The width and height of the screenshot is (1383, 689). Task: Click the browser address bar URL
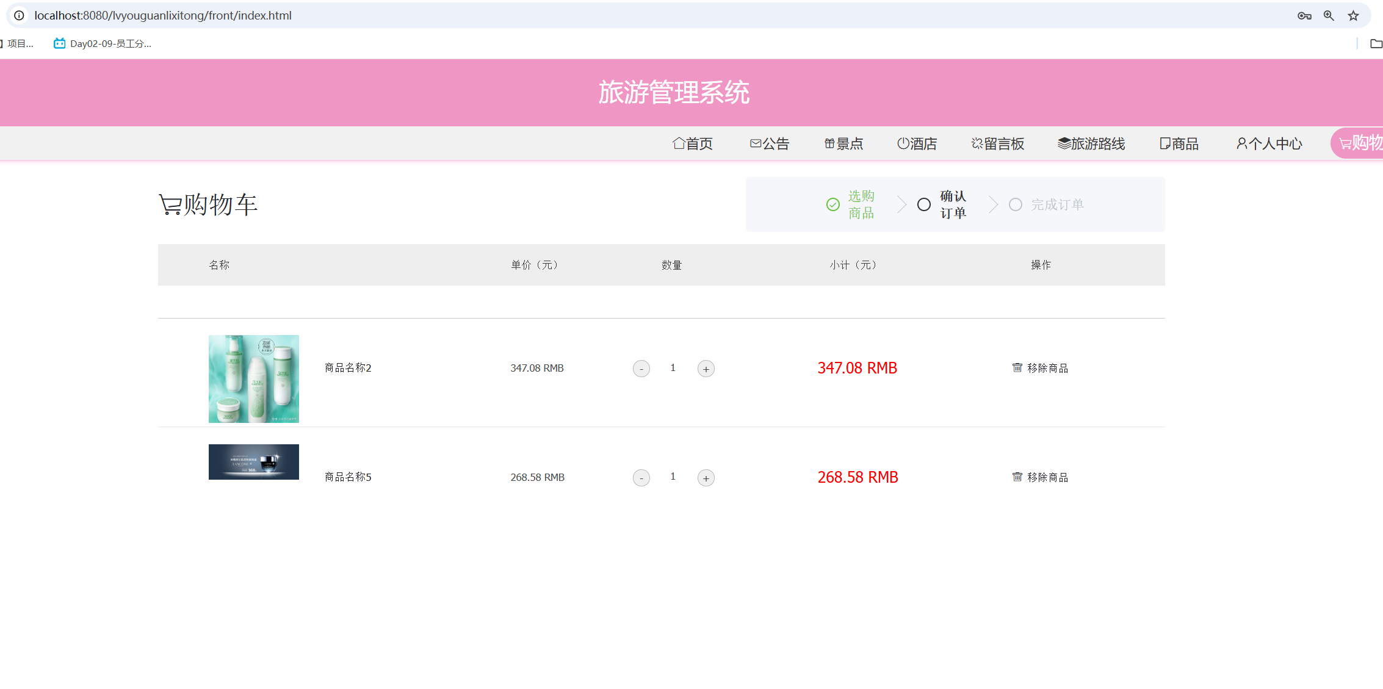pos(163,16)
